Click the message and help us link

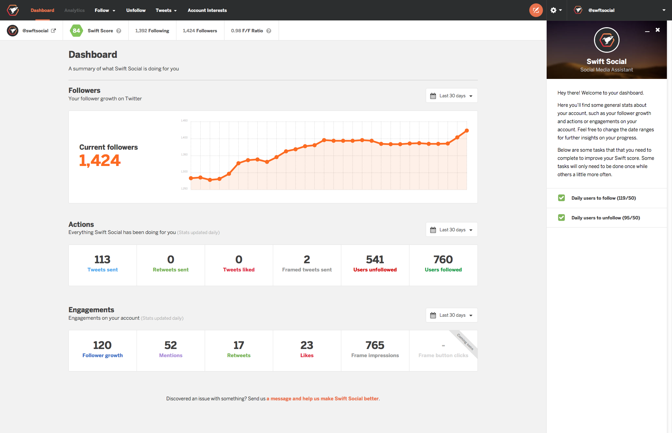click(x=323, y=399)
